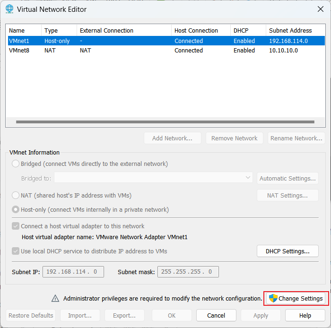The width and height of the screenshot is (331, 328).
Task: Click the Apply button
Action: [x=261, y=315]
